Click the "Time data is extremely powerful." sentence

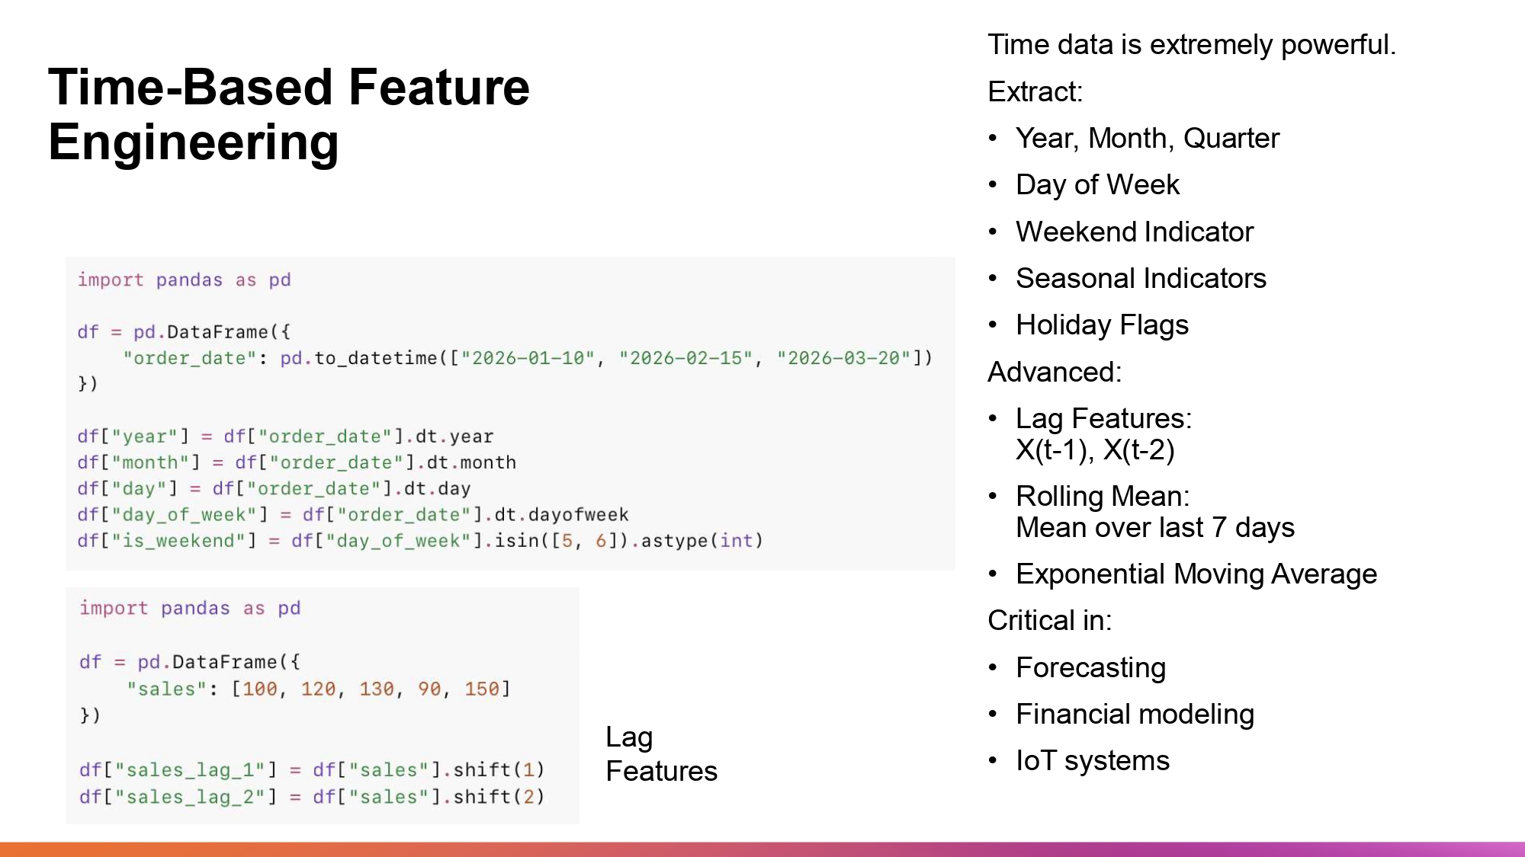[1191, 45]
